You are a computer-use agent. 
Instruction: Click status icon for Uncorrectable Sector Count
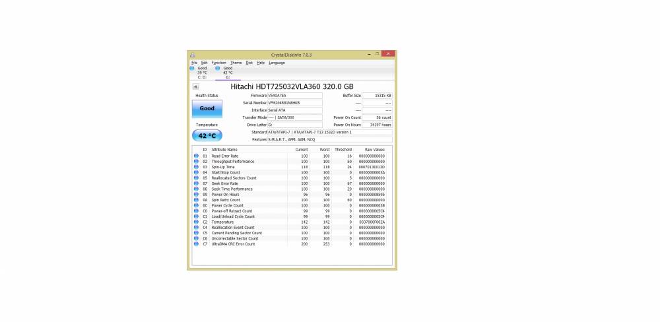(196, 238)
